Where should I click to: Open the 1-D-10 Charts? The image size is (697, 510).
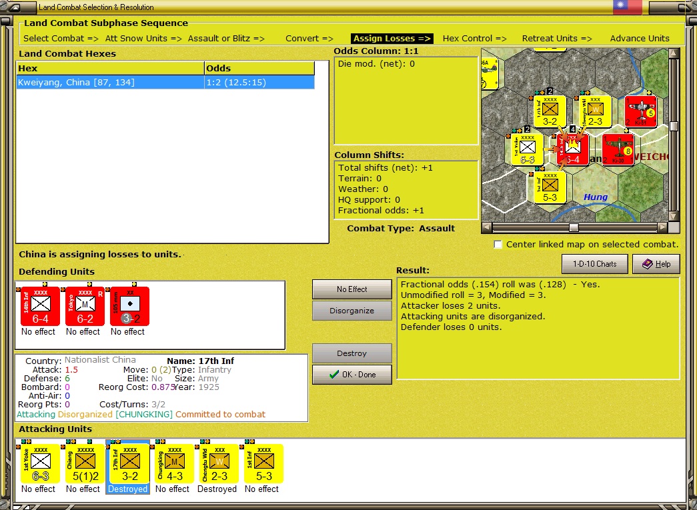[x=595, y=264]
